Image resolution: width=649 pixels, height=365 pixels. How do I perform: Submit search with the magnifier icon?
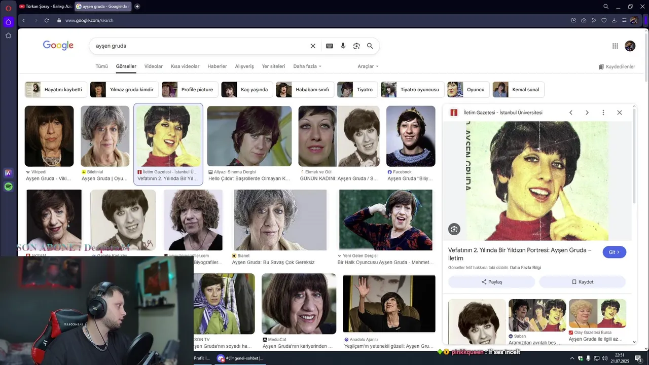pyautogui.click(x=370, y=46)
